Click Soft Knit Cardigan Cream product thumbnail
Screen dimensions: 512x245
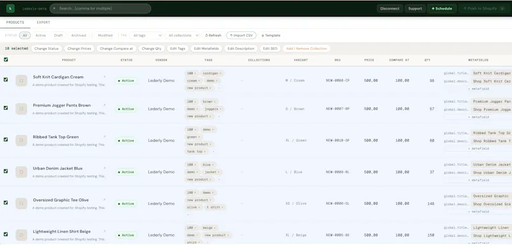21,81
